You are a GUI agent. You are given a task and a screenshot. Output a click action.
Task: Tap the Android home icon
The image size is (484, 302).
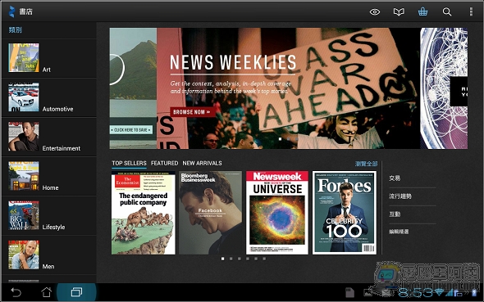[x=46, y=292]
